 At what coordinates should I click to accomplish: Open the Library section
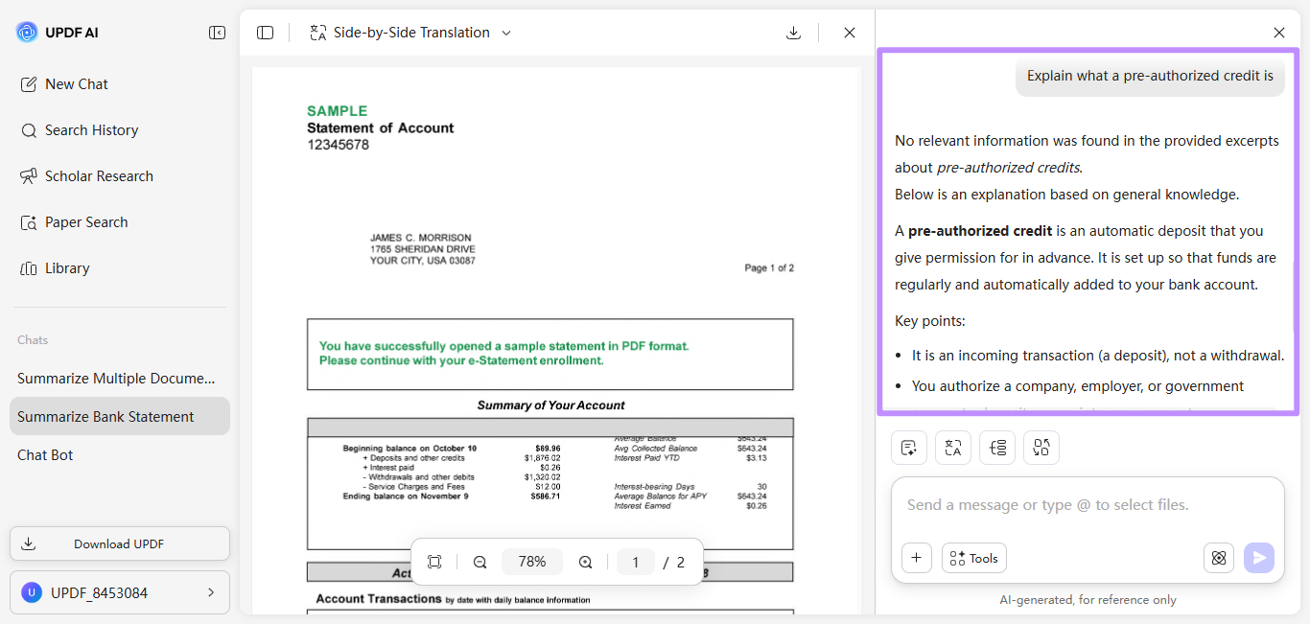55,268
